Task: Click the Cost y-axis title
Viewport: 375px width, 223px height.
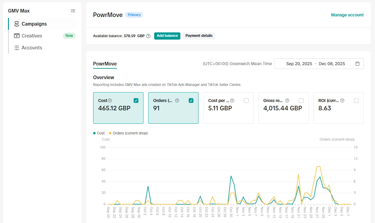Action: coord(106,139)
